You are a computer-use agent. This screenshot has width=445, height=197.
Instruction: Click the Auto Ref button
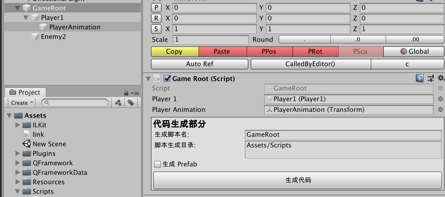pos(200,64)
